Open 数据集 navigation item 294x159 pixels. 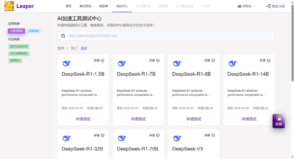164,6
